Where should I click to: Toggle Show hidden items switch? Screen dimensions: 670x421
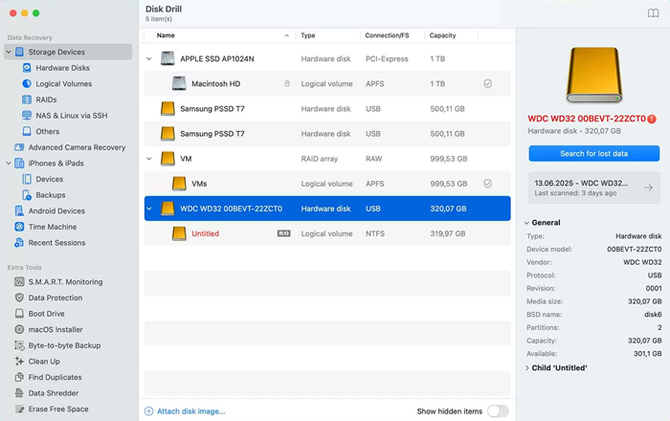498,411
